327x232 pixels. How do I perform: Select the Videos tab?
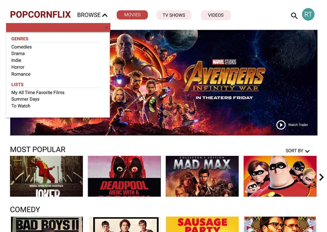click(x=216, y=15)
